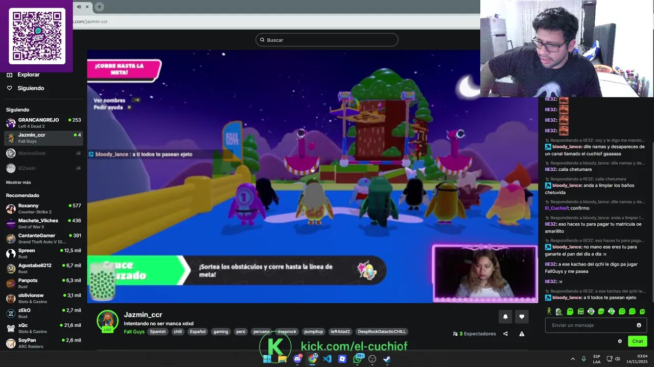The height and width of the screenshot is (367, 654).
Task: Click the Fall Guys category link
Action: pos(134,331)
